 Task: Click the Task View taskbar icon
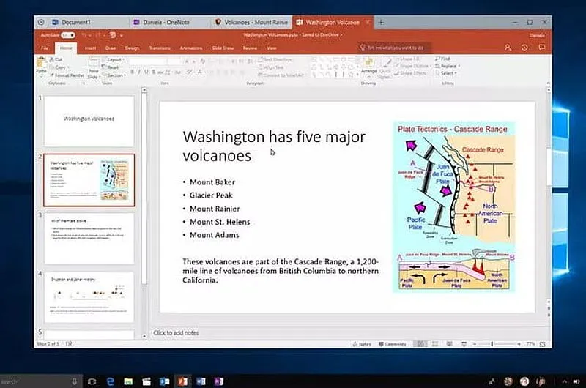click(x=92, y=381)
